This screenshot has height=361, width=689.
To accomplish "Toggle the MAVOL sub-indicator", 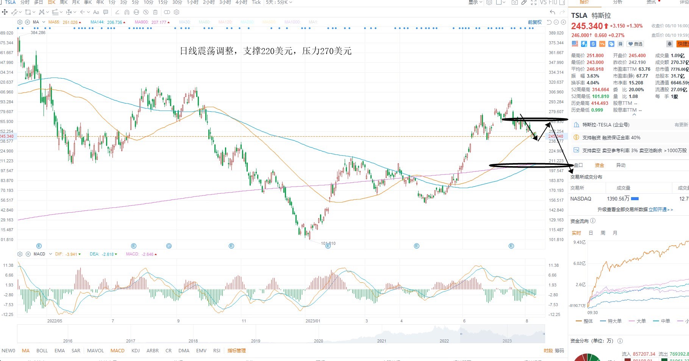I will 95,351.
